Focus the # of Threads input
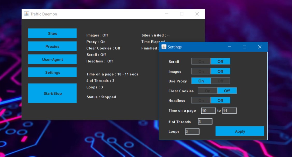The height and width of the screenshot is (157, 292). pos(205,121)
